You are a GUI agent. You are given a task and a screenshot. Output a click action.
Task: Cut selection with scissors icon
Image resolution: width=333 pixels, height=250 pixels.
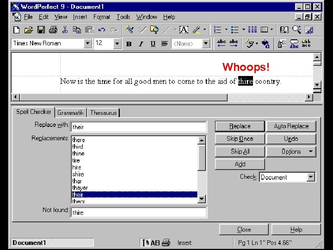65,30
